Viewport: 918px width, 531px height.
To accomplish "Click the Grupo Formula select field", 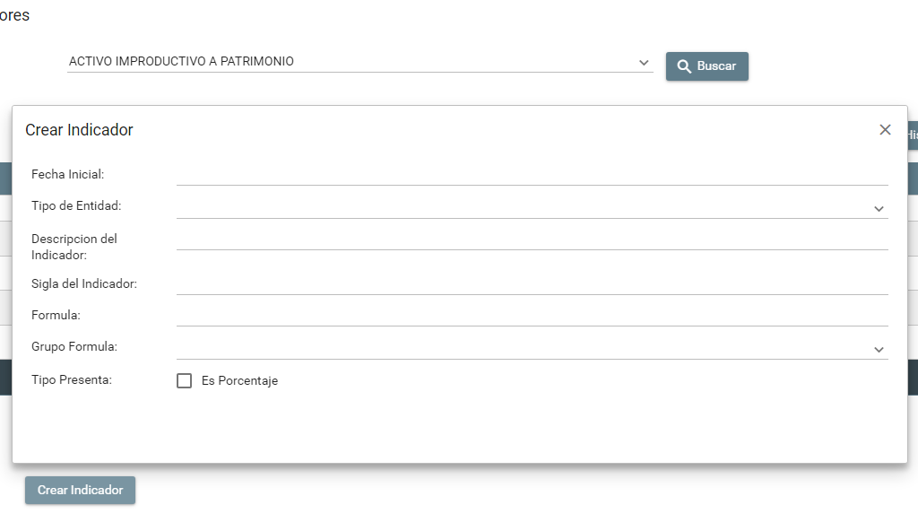I will point(520,348).
